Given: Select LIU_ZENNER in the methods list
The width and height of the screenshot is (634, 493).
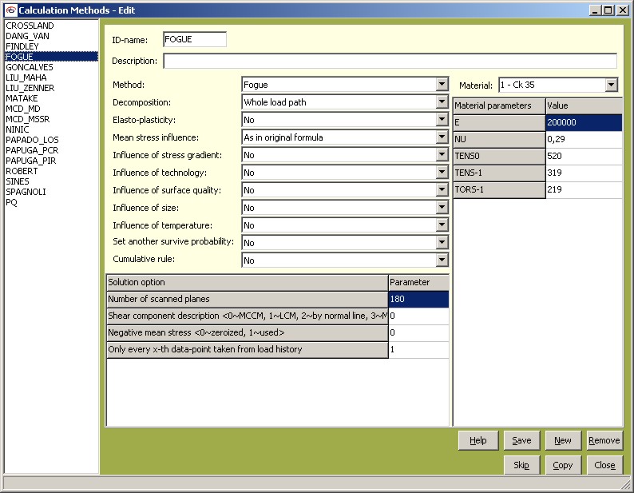Looking at the screenshot, I should click(x=51, y=88).
